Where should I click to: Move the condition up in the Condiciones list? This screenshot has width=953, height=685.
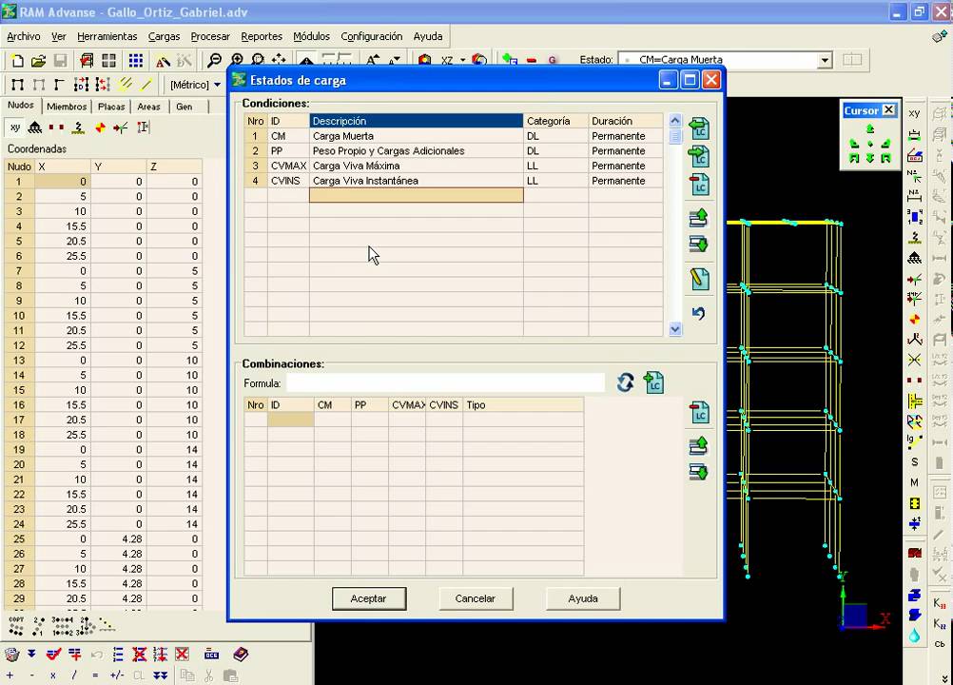pyautogui.click(x=699, y=218)
